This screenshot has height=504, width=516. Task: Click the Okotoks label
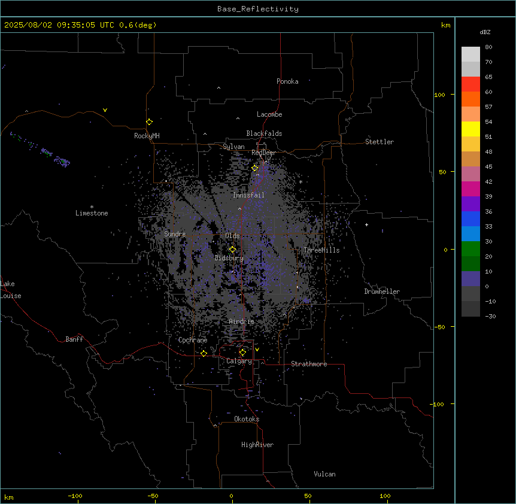pyautogui.click(x=247, y=419)
